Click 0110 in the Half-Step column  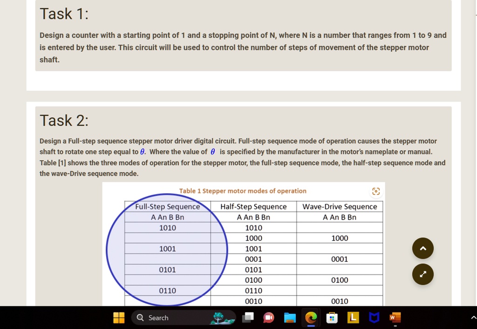tap(254, 291)
